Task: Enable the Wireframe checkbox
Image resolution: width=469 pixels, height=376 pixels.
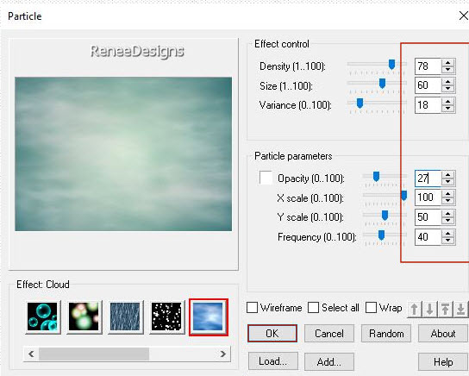Action: 252,308
